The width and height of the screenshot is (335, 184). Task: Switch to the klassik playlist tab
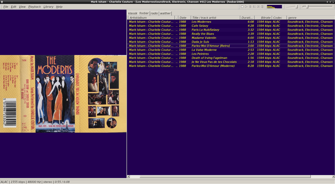tap(133, 13)
